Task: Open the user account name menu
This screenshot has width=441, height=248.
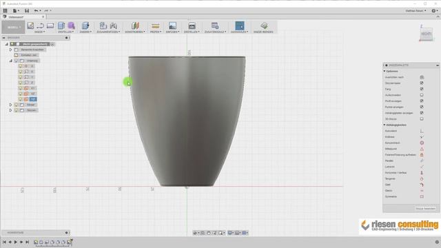Action: (x=416, y=11)
